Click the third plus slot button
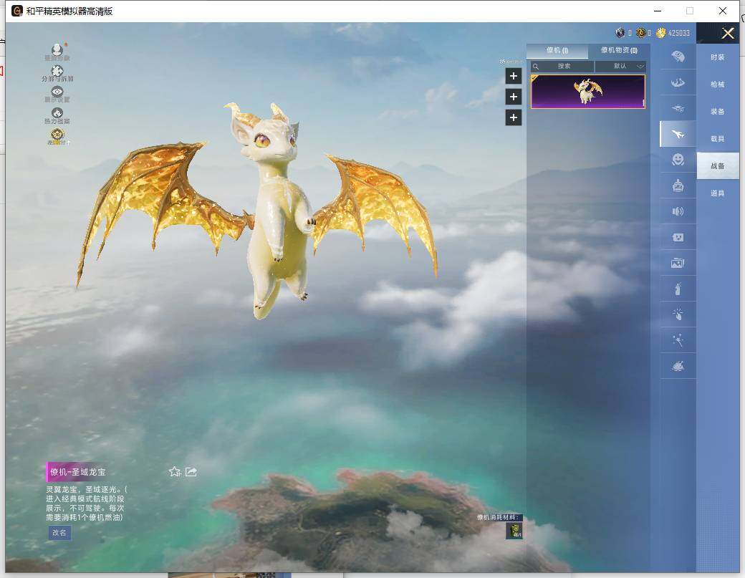The image size is (745, 578). (x=513, y=117)
